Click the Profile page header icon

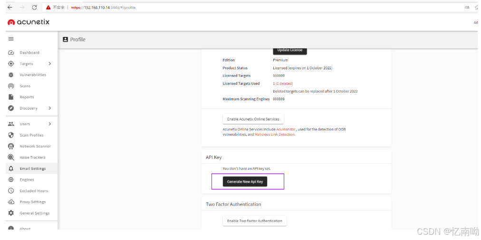pos(65,39)
